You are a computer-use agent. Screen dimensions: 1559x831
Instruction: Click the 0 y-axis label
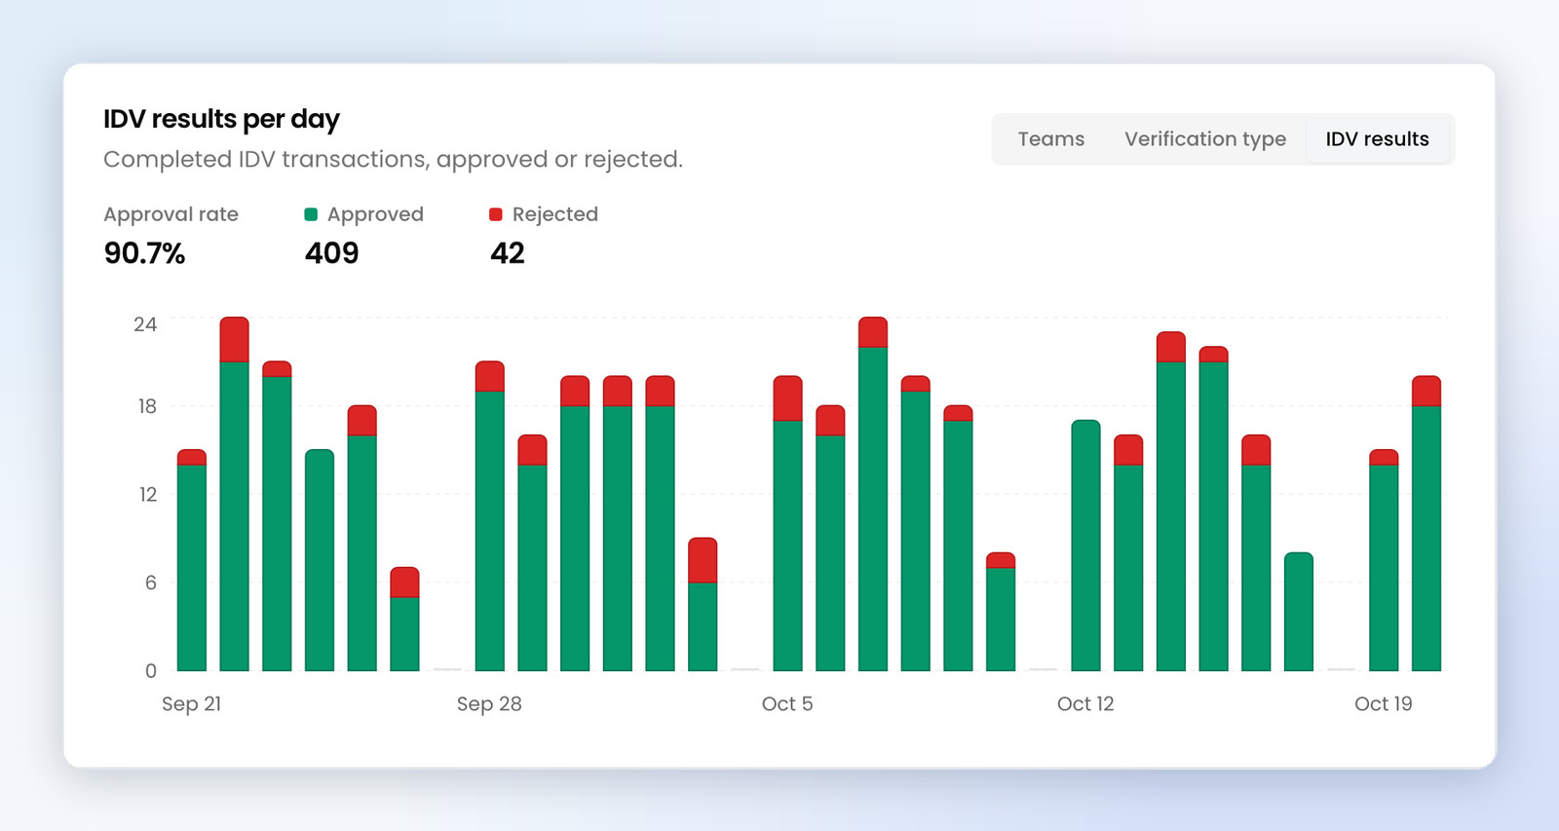151,670
